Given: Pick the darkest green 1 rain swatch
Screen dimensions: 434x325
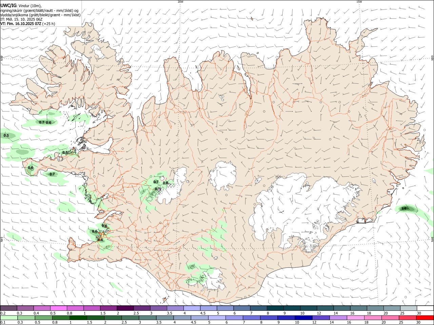Looking at the screenshot, I should pos(78,318).
